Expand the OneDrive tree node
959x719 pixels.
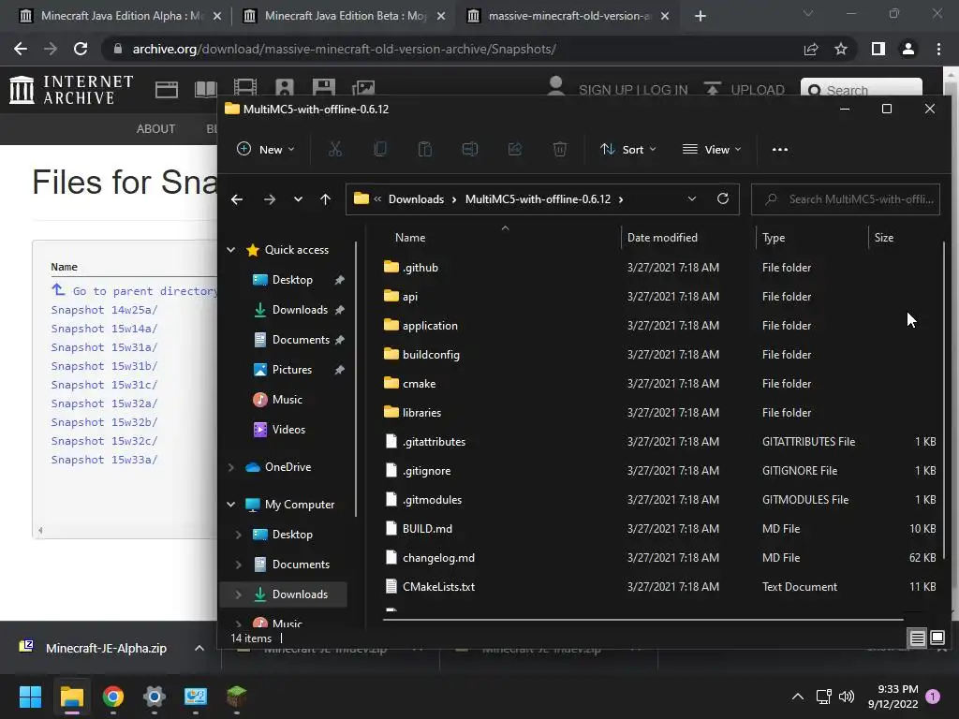pyautogui.click(x=231, y=467)
